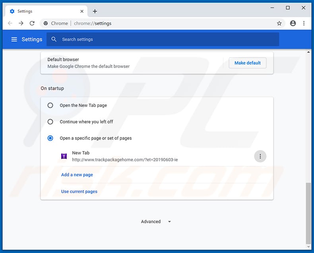Image resolution: width=314 pixels, height=253 pixels.
Task: Bookmark this page with the star icon
Action: (279, 23)
